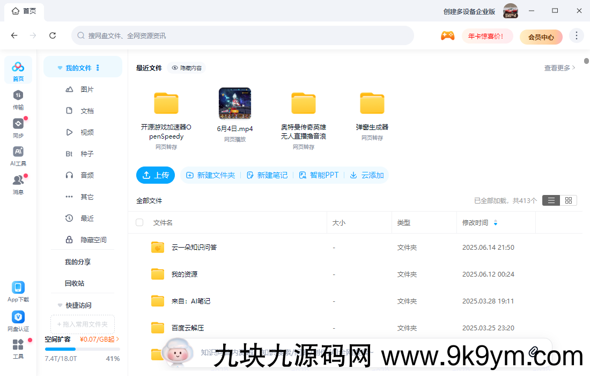Click the 上传 upload button

point(156,175)
